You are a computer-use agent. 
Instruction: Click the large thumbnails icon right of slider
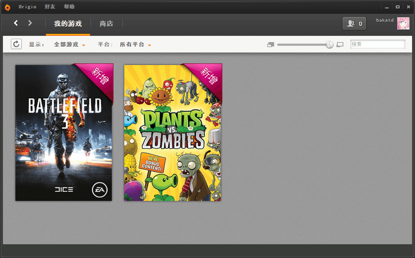[340, 45]
